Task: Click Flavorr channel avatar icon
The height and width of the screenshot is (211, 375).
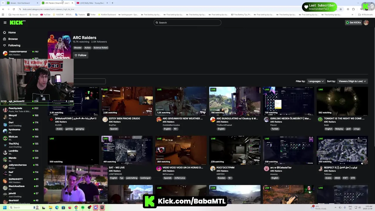Action: 266,120
